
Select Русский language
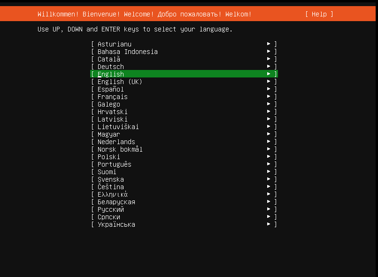click(x=184, y=209)
